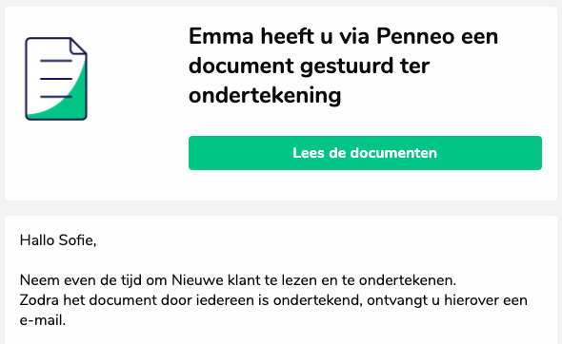Click the sentence starting with Neem even

(238, 280)
